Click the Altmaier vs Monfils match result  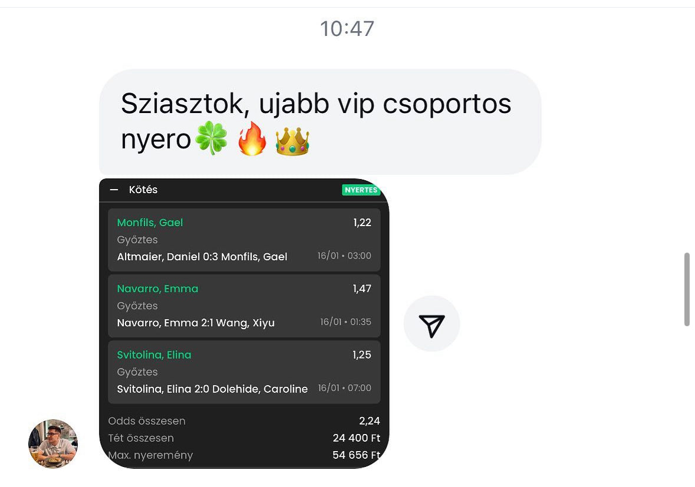[x=202, y=257]
